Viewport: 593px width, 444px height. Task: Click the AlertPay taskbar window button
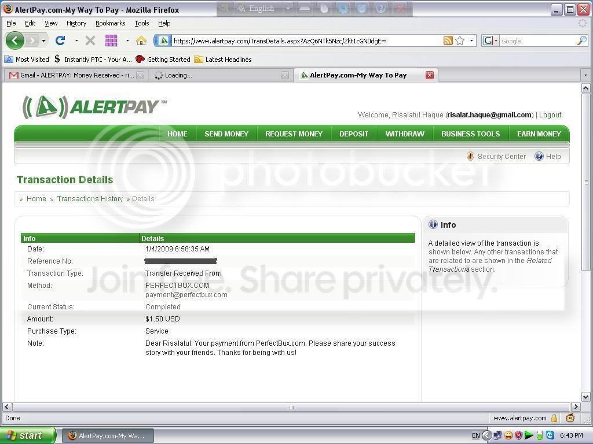click(x=107, y=436)
